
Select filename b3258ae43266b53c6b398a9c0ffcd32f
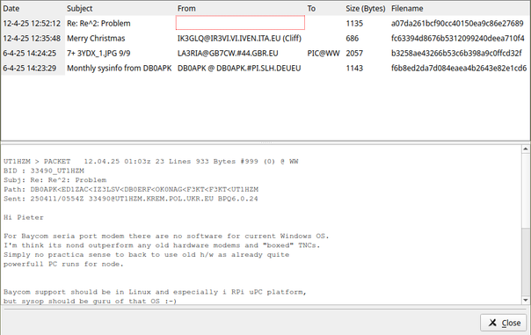456,53
